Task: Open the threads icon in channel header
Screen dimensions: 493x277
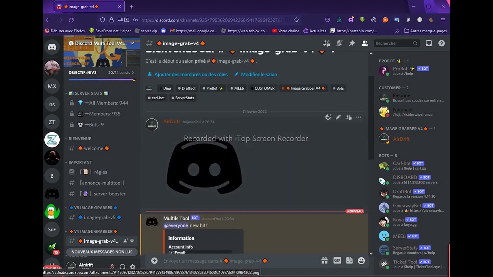Action: point(327,43)
